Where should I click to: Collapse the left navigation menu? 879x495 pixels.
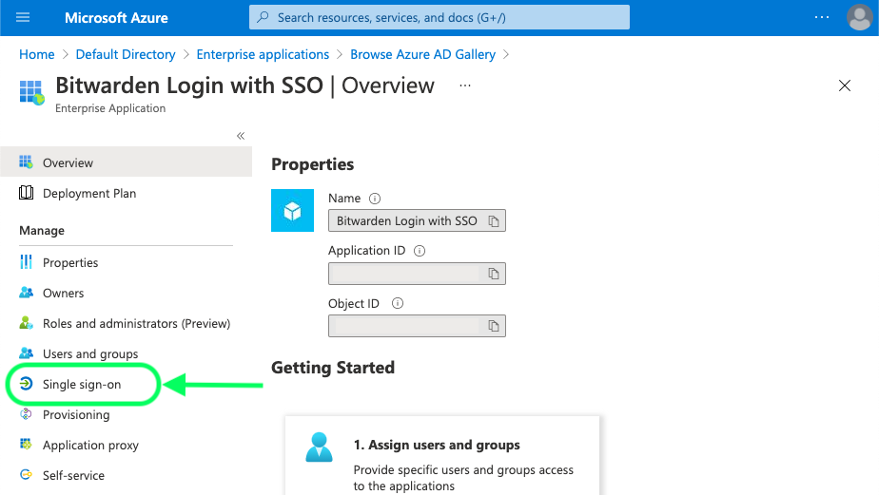[x=241, y=136]
